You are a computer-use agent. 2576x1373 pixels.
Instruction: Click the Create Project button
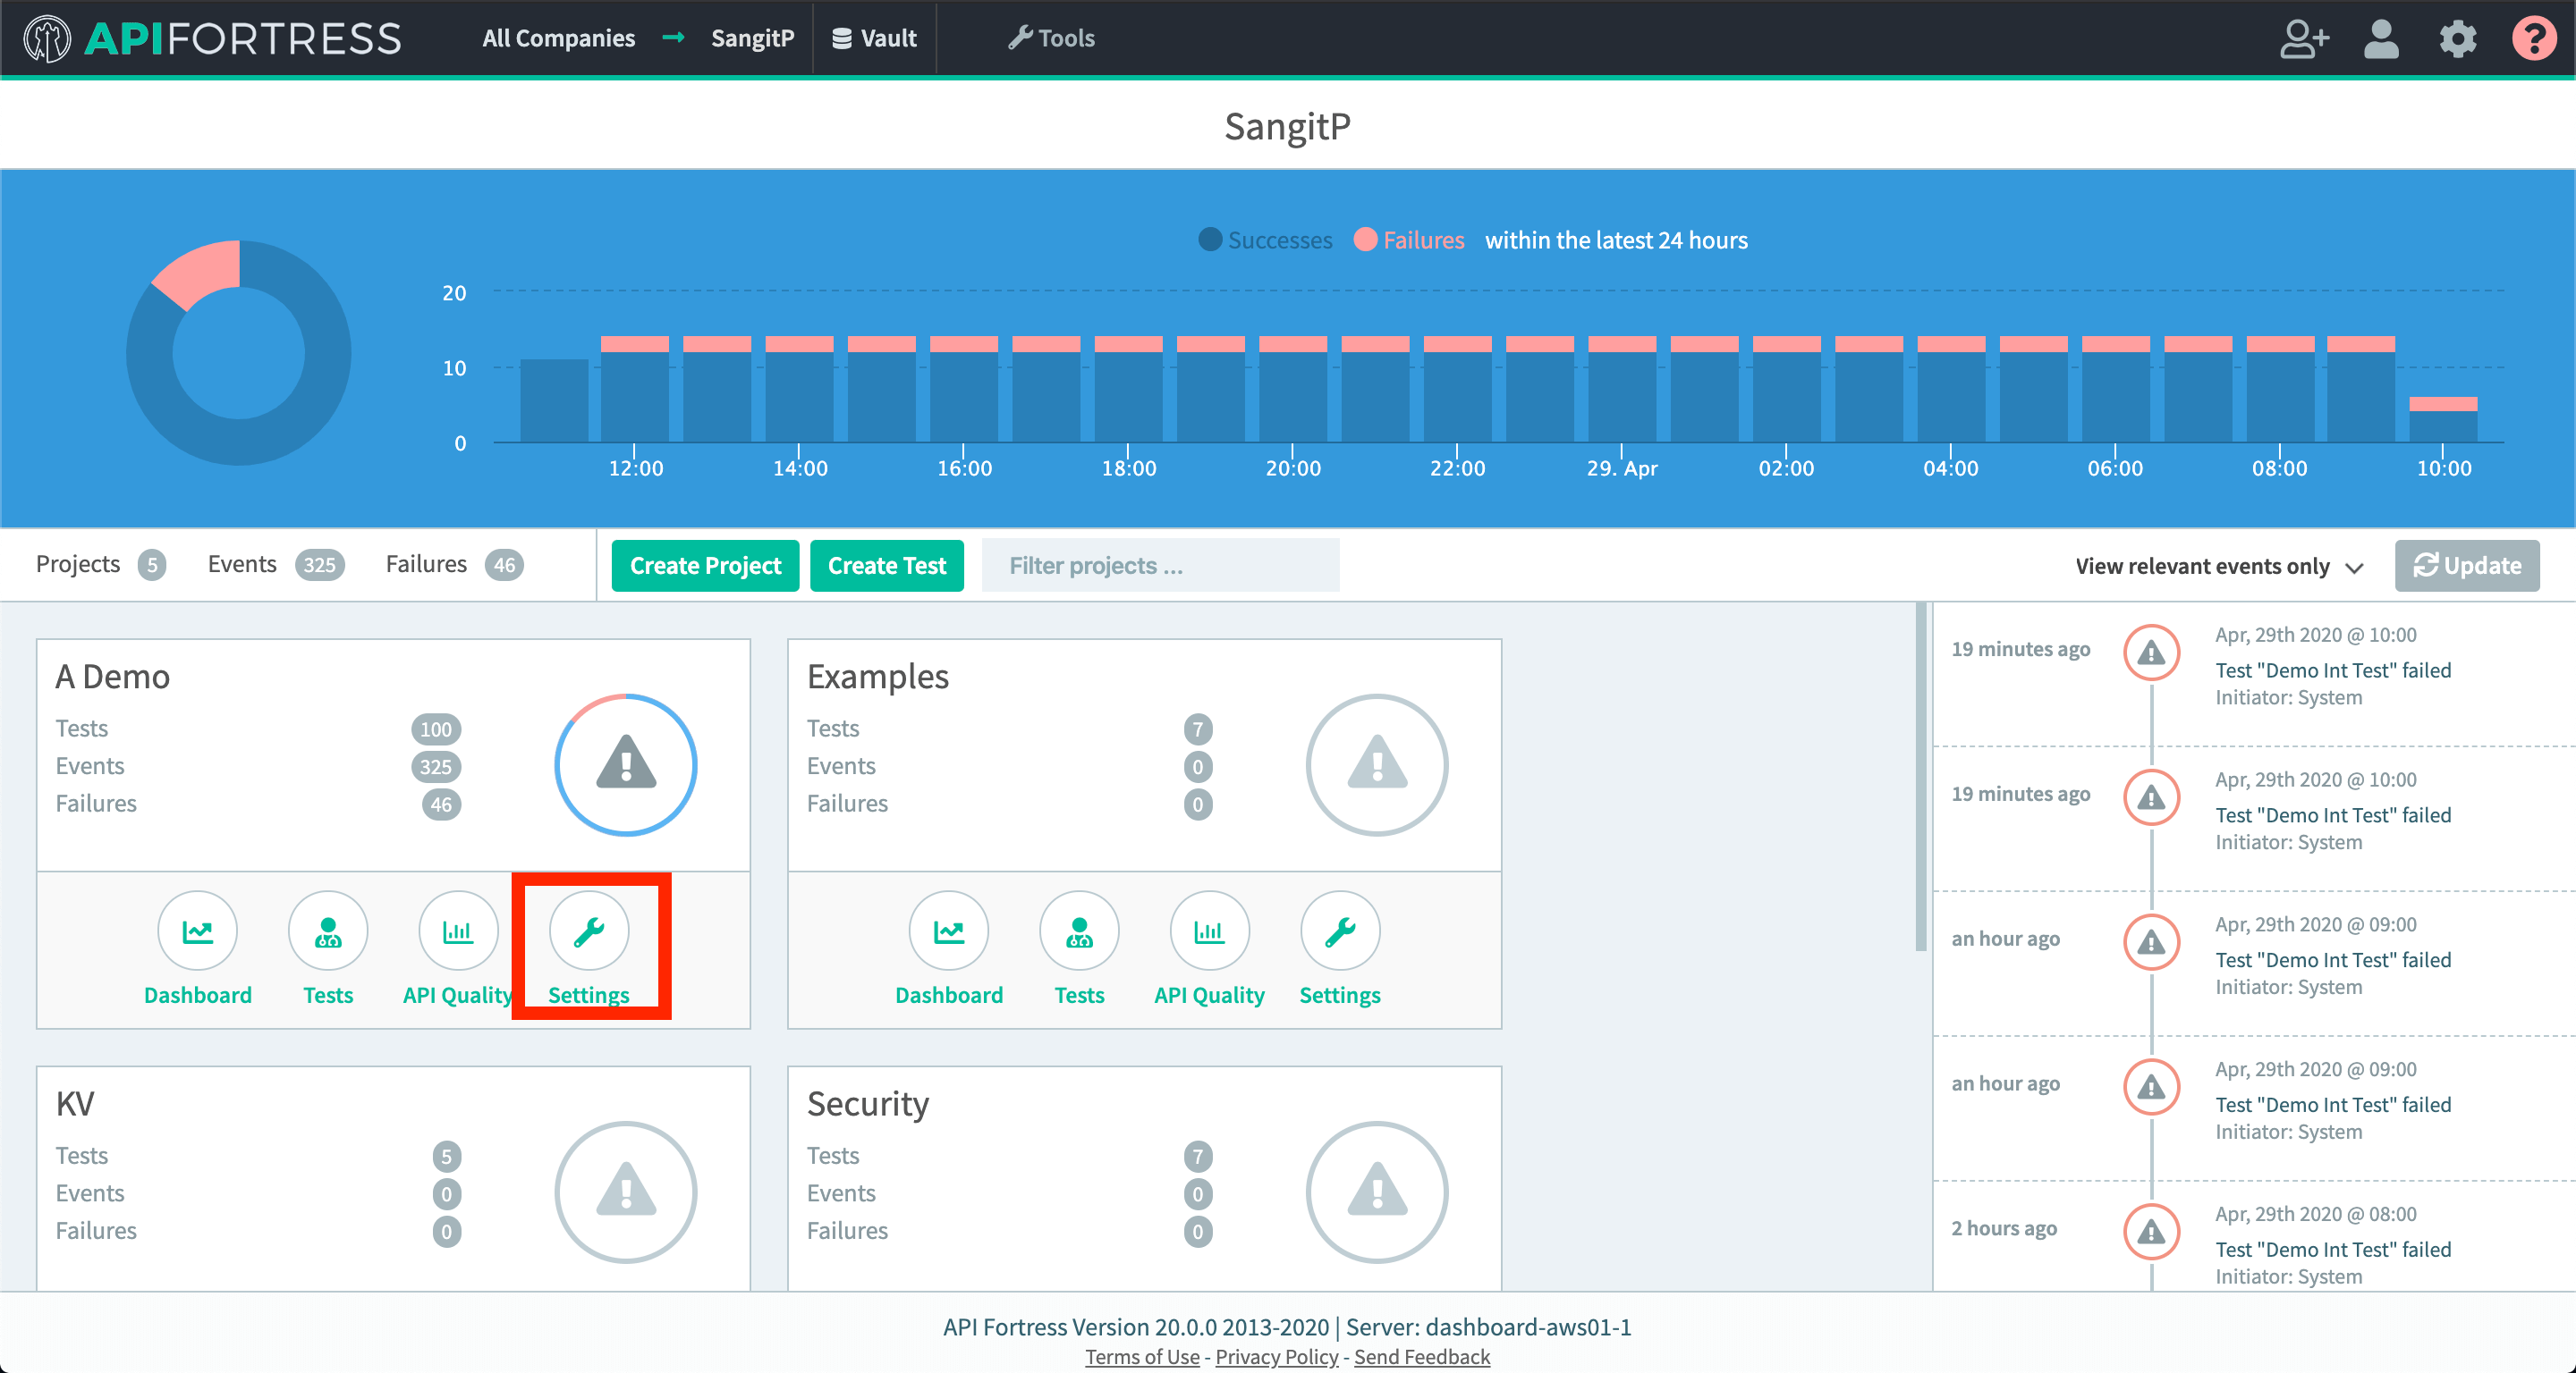(705, 566)
